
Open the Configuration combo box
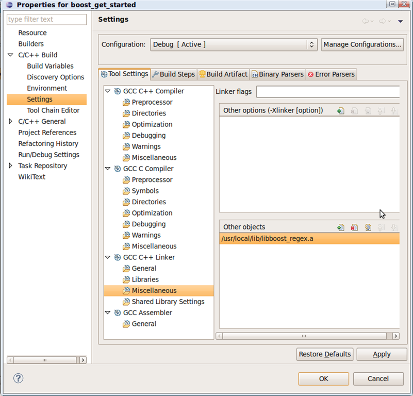click(234, 44)
